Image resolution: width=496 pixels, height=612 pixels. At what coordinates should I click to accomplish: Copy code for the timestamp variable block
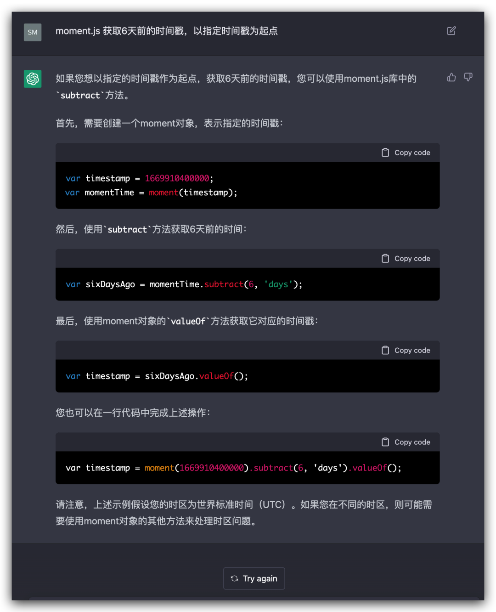[x=406, y=153]
